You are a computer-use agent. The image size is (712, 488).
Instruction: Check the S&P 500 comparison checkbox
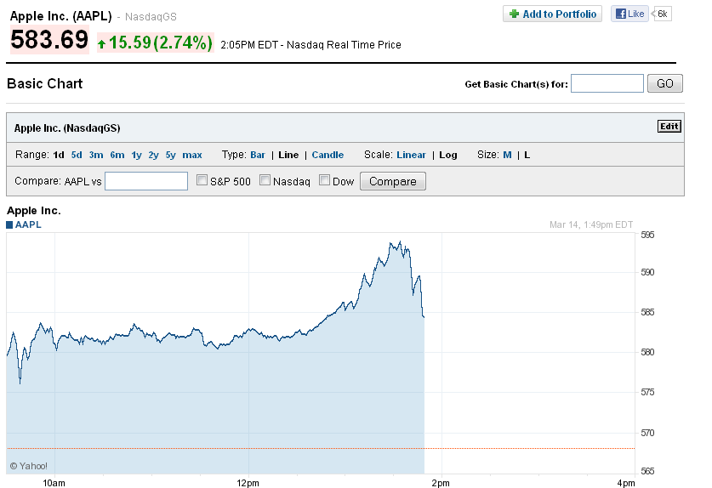202,180
